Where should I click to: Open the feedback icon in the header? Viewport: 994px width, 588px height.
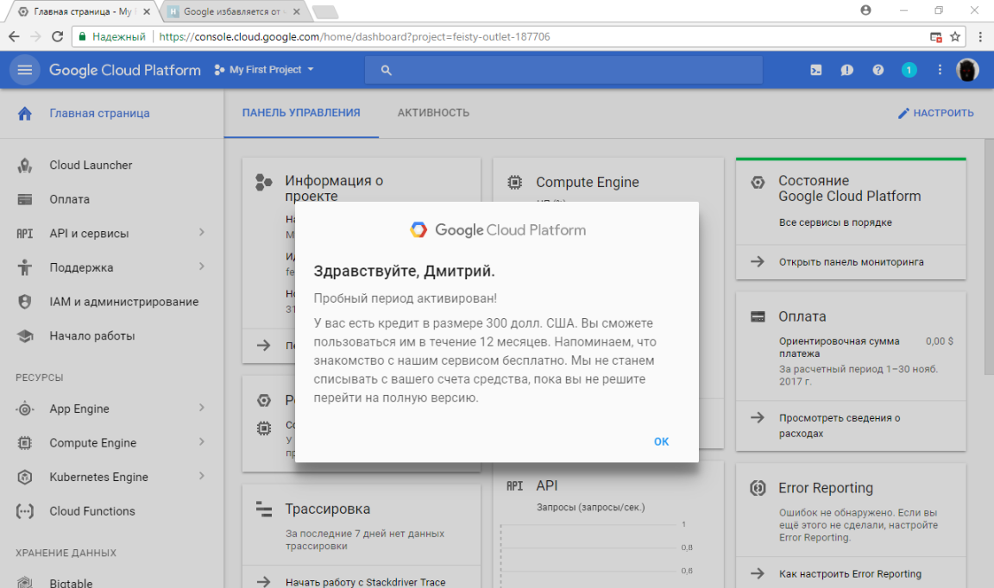[x=847, y=70]
